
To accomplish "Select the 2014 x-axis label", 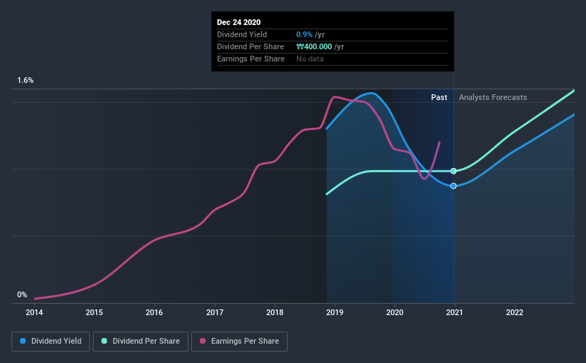I will click(34, 312).
